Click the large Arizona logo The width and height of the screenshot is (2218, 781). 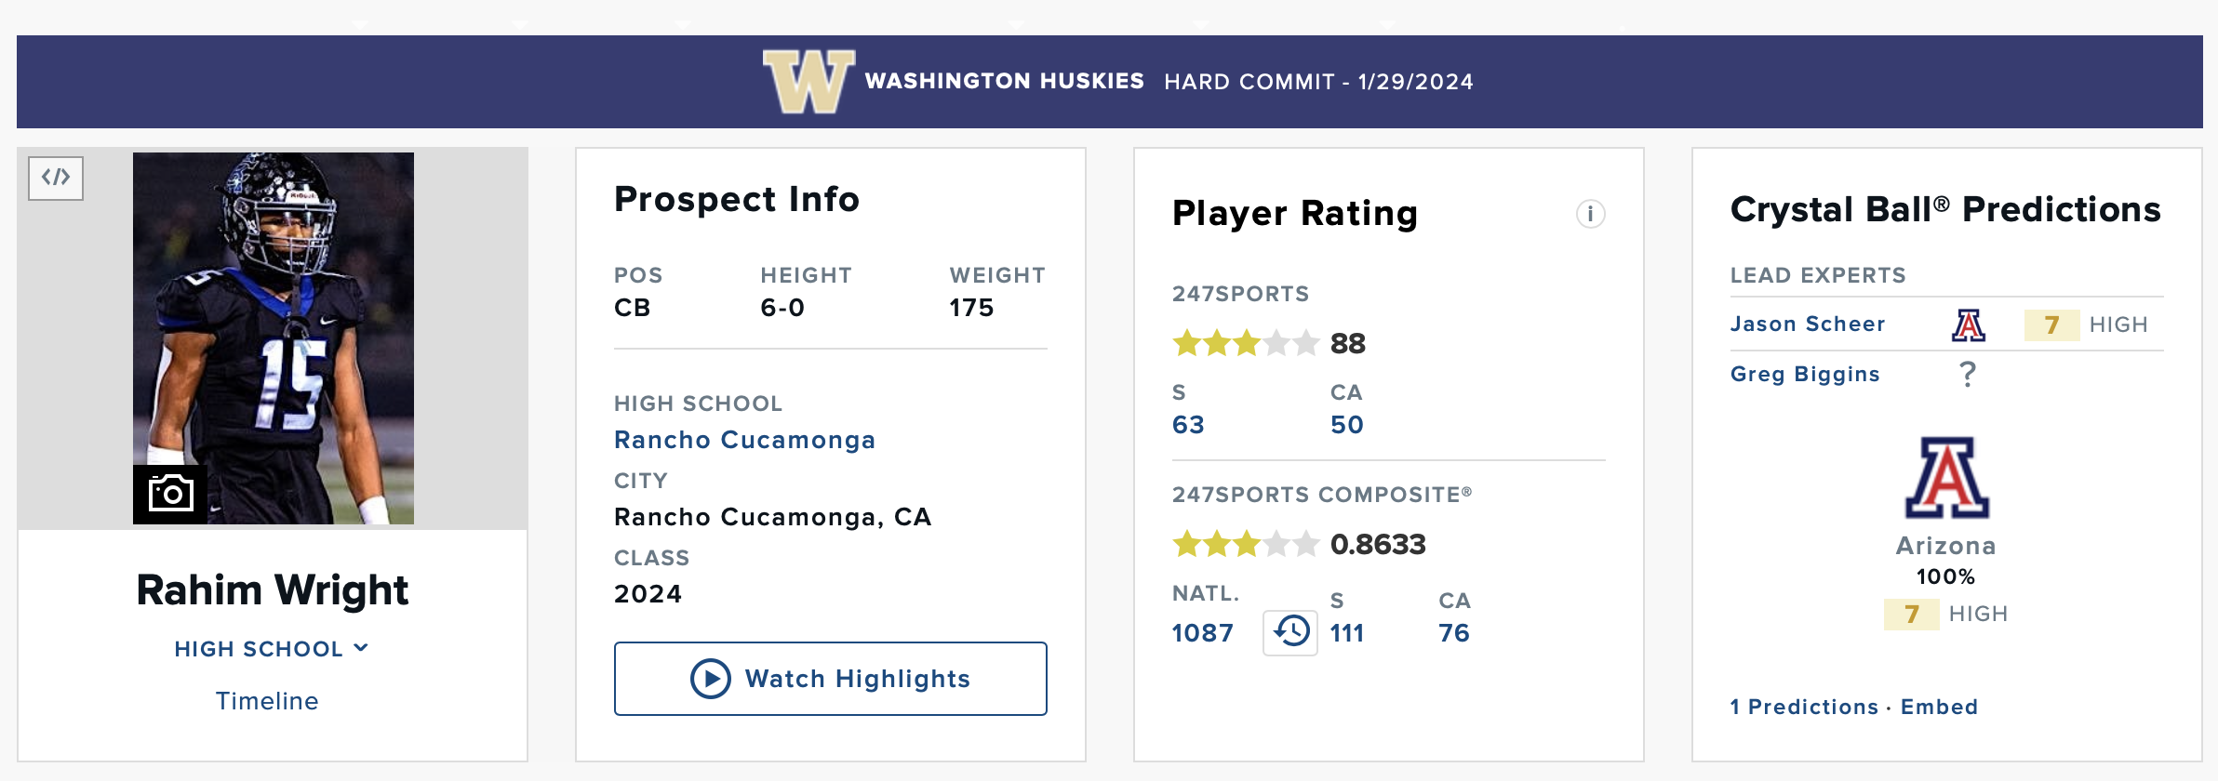tap(1946, 478)
